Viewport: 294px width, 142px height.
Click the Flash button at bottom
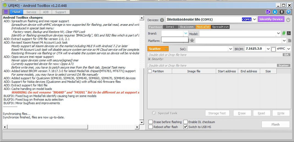(276, 124)
